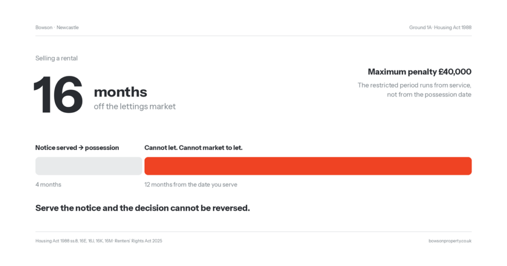
Task: Click the Housing Act 1988 footer citation
Action: pos(74,241)
